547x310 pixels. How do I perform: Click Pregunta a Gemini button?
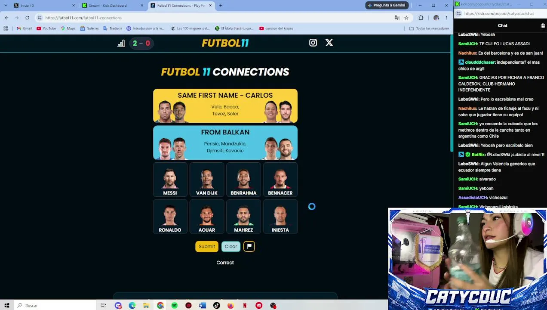point(386,5)
